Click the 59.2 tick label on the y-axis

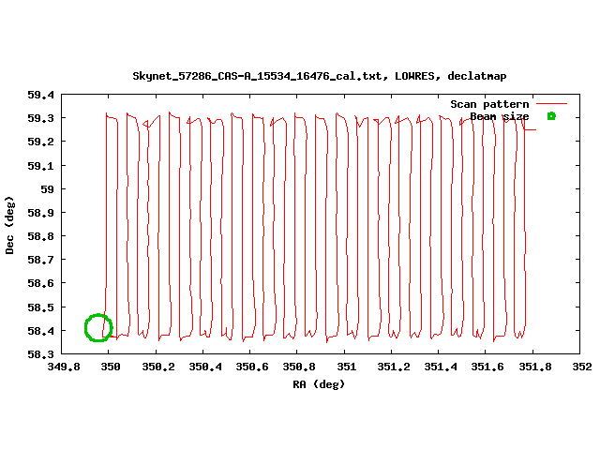[38, 142]
